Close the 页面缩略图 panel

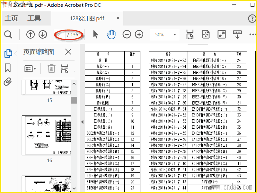click(x=68, y=52)
